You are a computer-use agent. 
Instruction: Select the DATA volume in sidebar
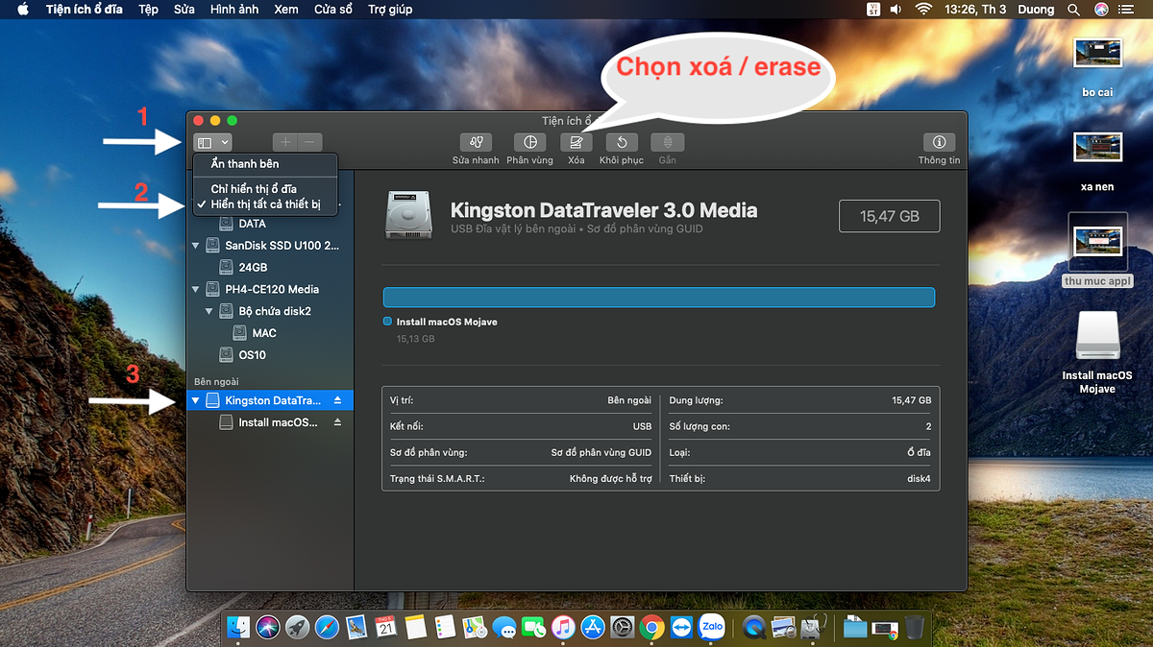tap(252, 224)
